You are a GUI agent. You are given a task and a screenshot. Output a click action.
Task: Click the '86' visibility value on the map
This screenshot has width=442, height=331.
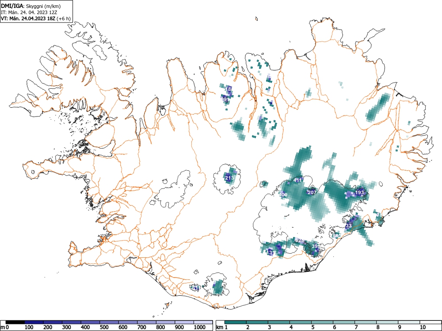pyautogui.click(x=335, y=236)
